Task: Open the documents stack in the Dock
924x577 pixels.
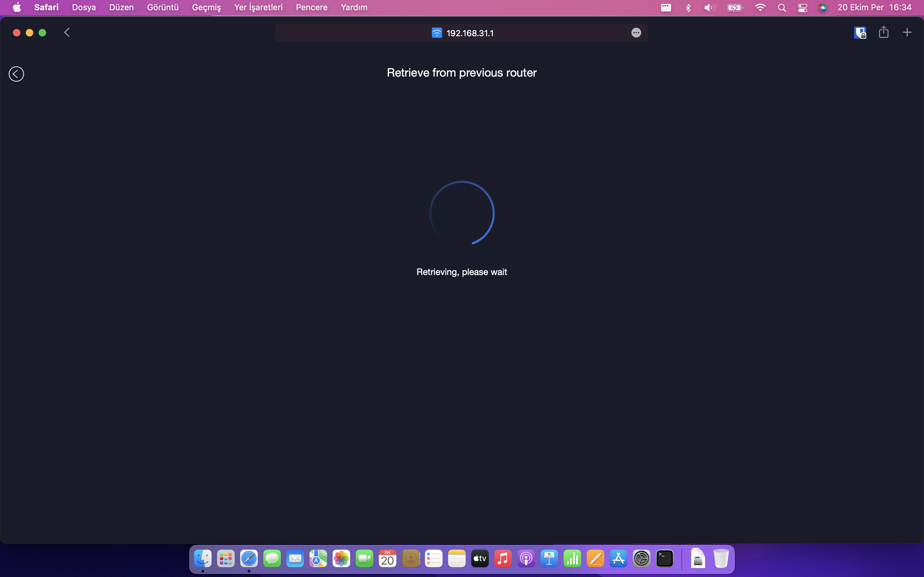Action: 698,559
